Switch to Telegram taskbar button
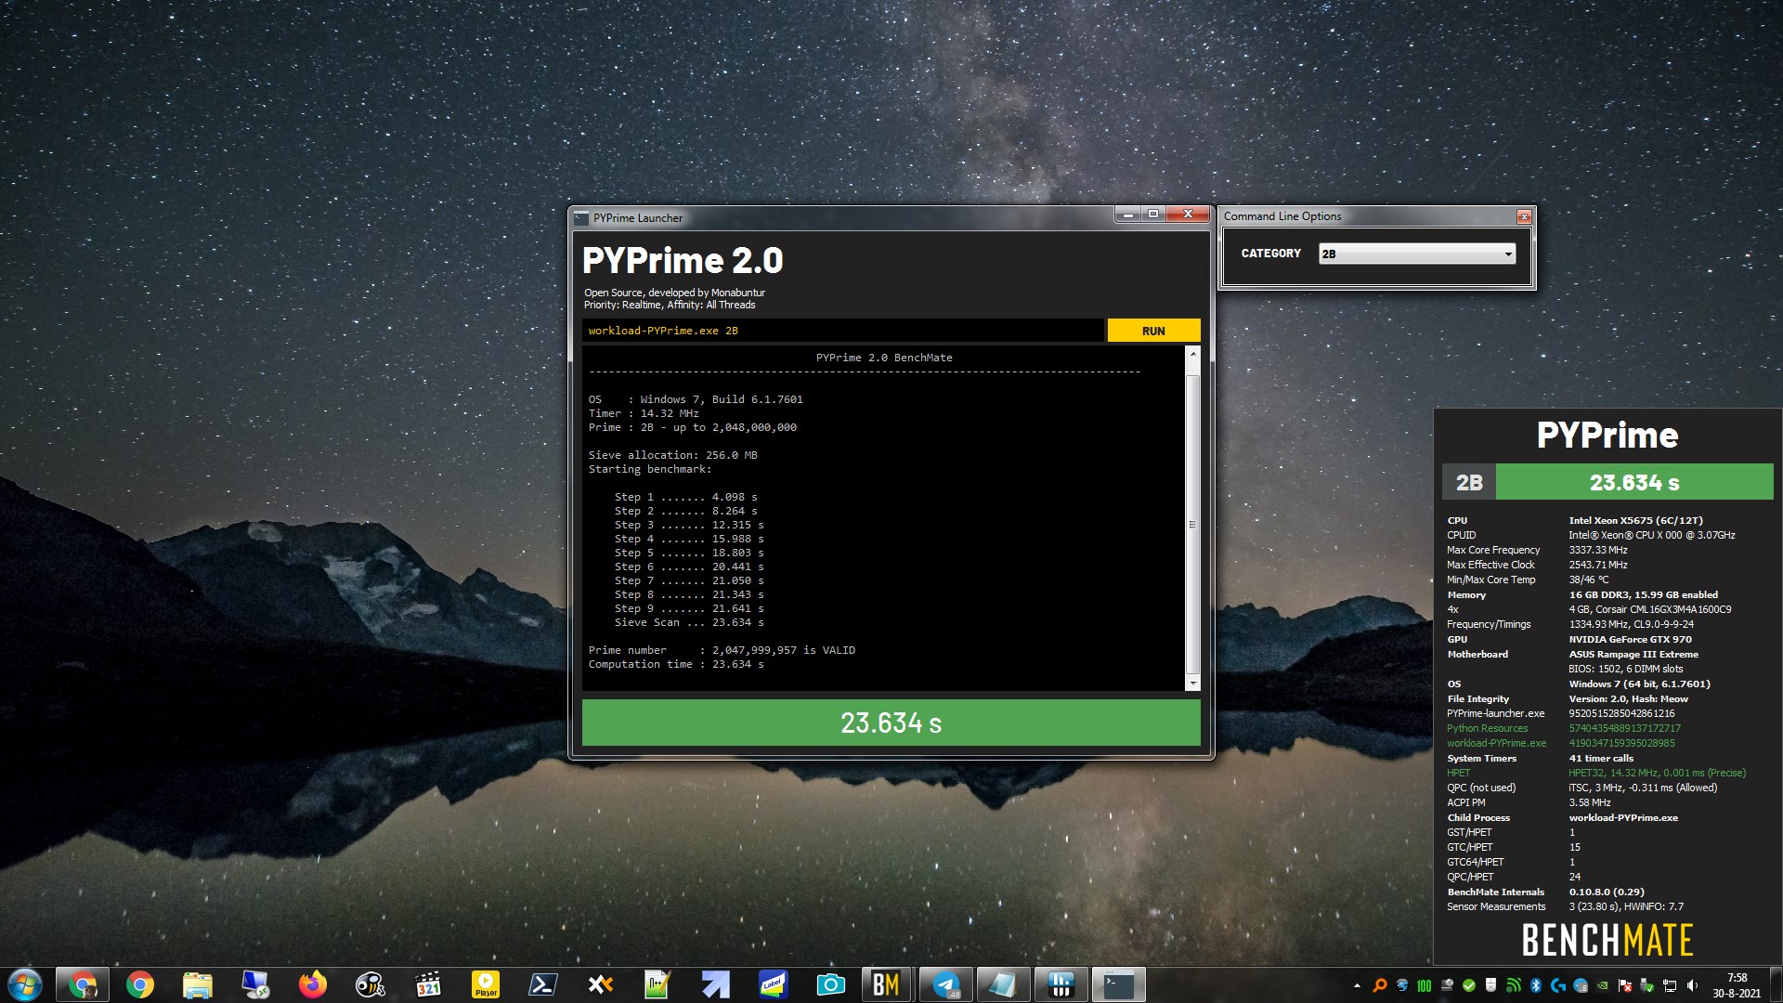The height and width of the screenshot is (1003, 1783). tap(945, 984)
